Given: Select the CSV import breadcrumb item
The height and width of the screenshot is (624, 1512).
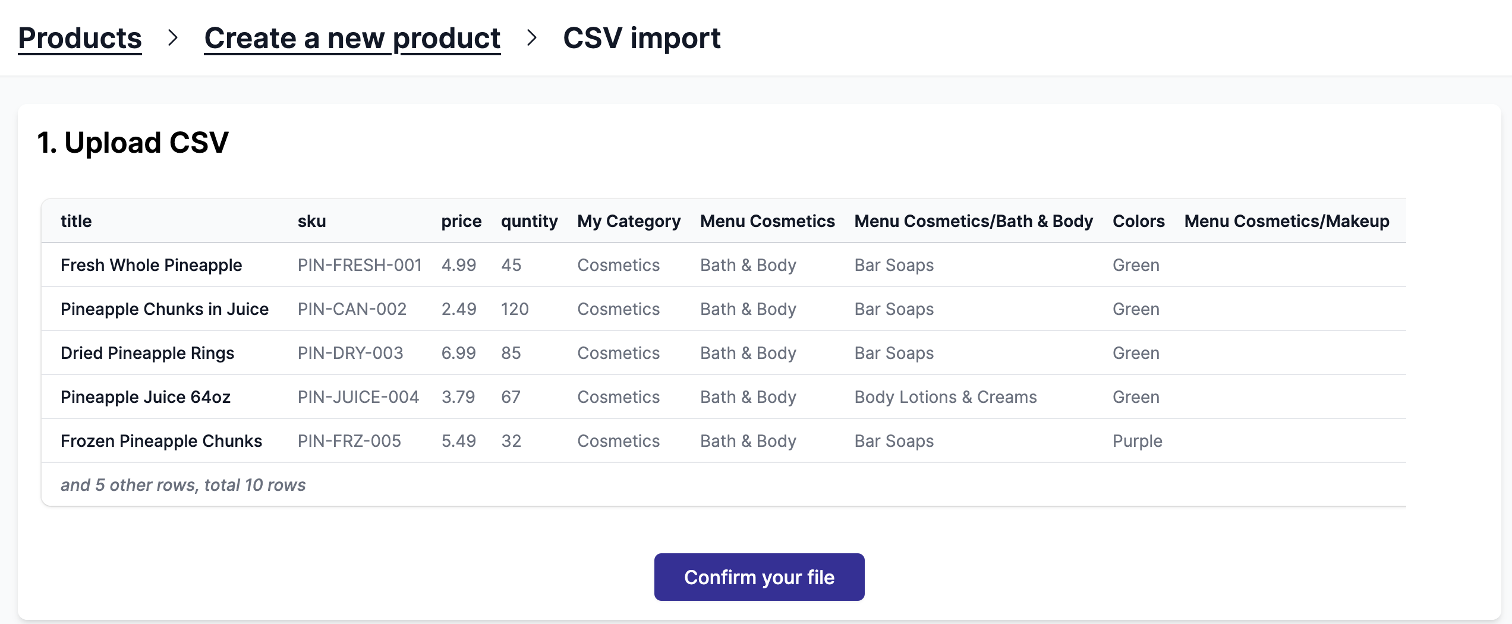Looking at the screenshot, I should [x=641, y=37].
